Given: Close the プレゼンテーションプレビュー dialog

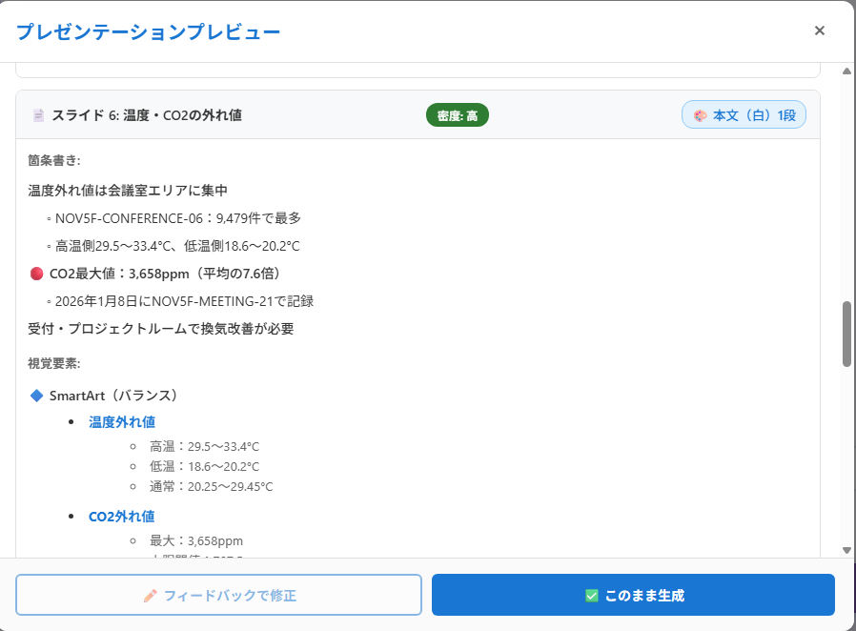Looking at the screenshot, I should [819, 31].
